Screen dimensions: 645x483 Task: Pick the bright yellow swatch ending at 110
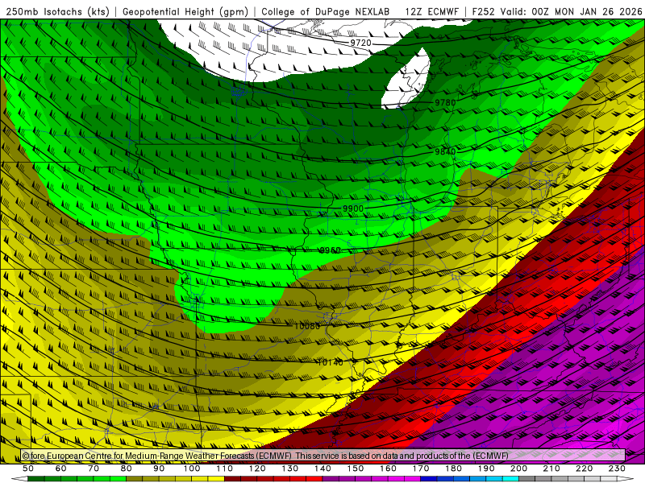pos(216,479)
